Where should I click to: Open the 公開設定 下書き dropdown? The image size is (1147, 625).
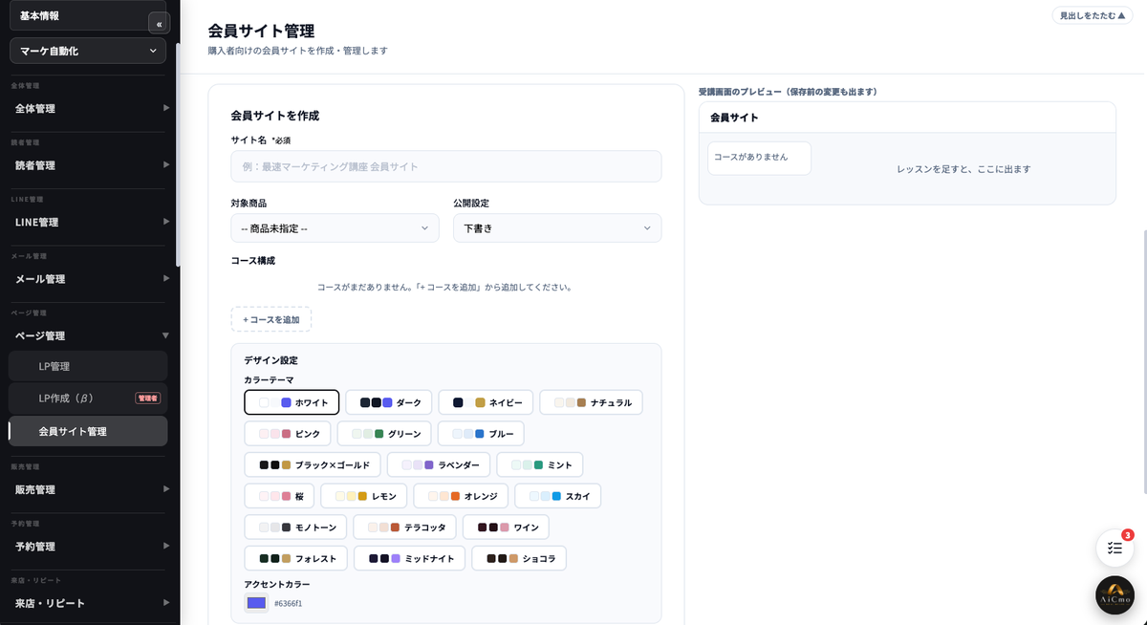pyautogui.click(x=557, y=228)
